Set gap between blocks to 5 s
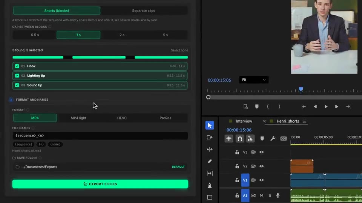 point(165,35)
